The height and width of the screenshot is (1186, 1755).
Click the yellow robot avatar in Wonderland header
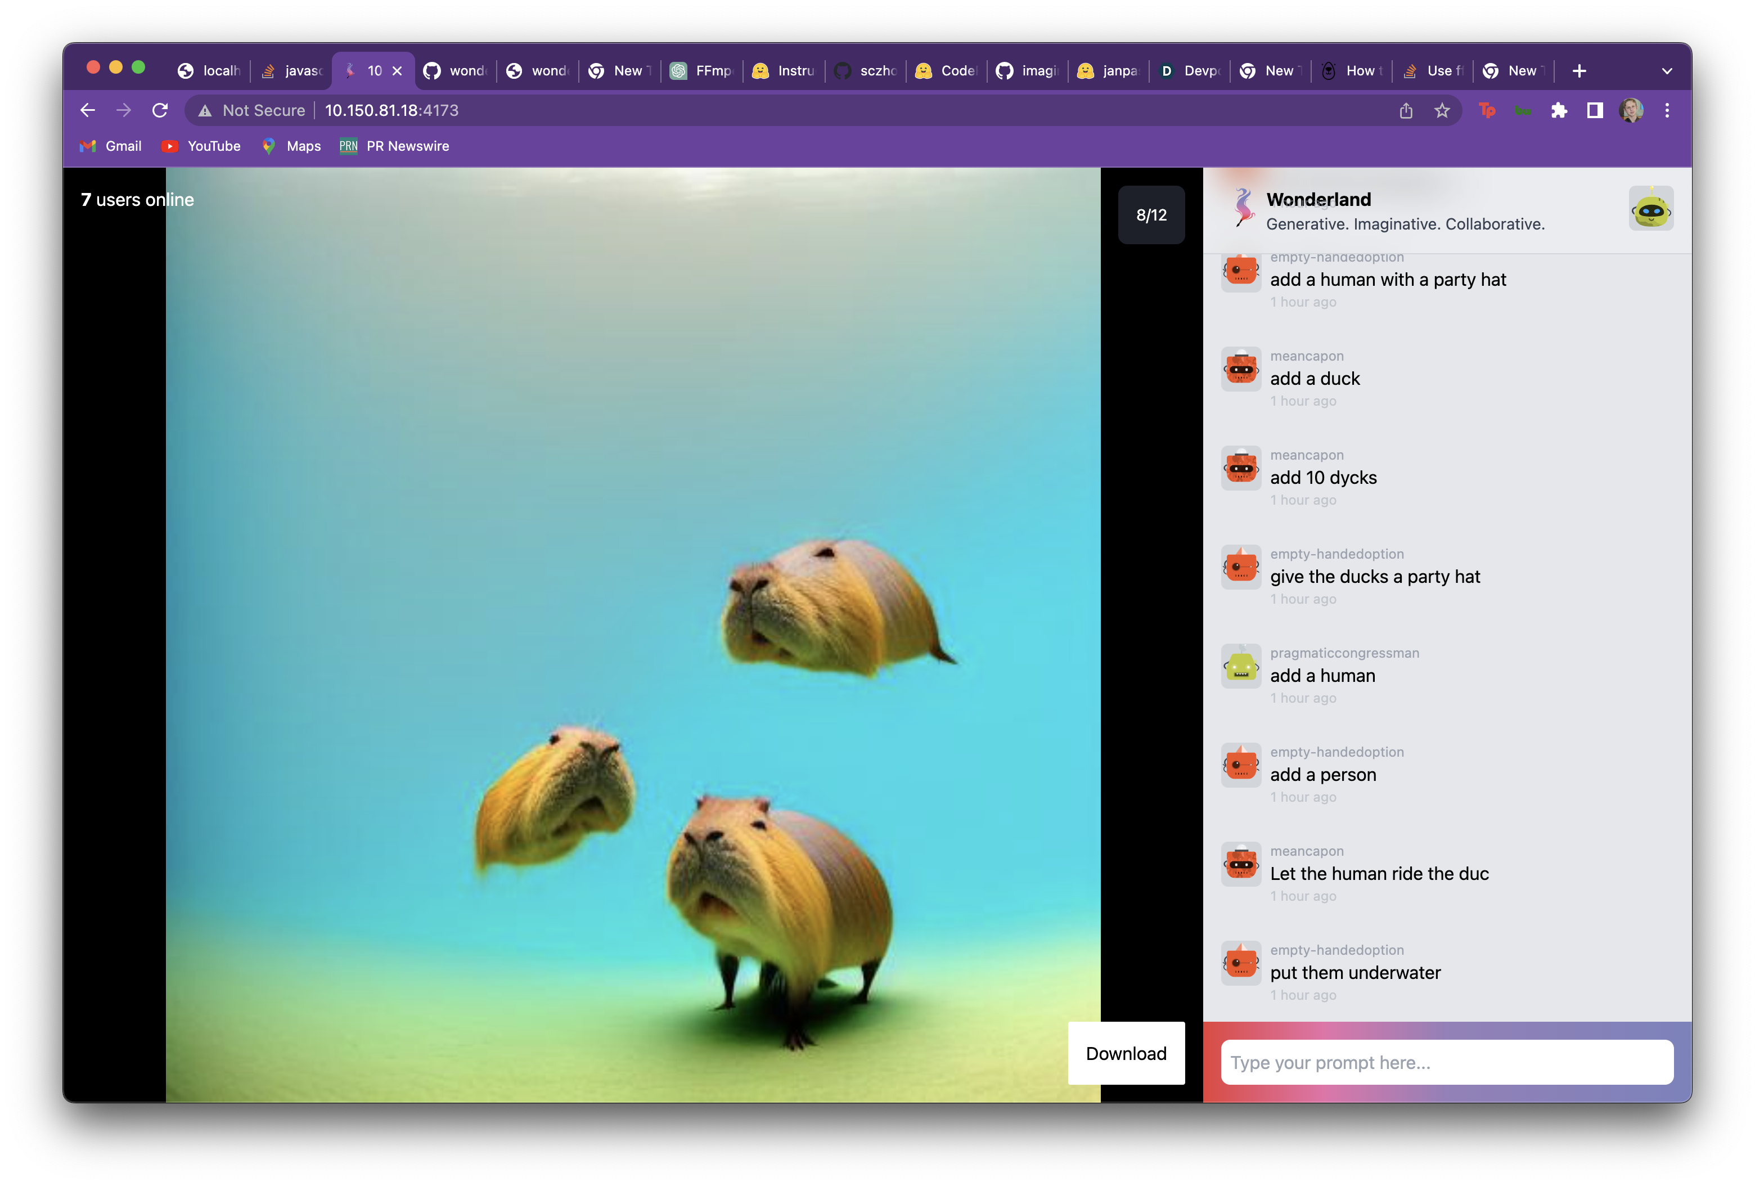coord(1650,209)
